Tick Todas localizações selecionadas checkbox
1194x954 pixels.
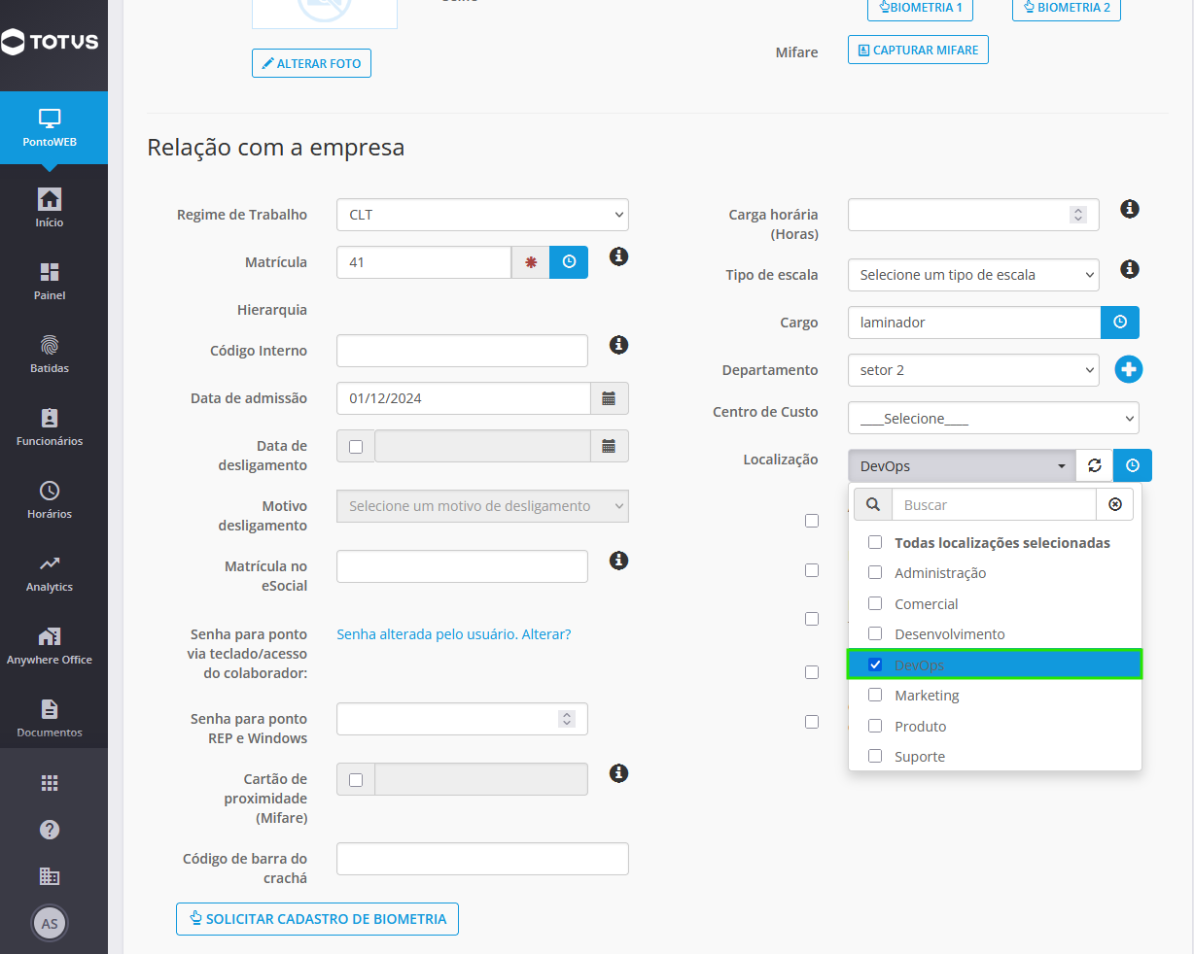click(875, 542)
